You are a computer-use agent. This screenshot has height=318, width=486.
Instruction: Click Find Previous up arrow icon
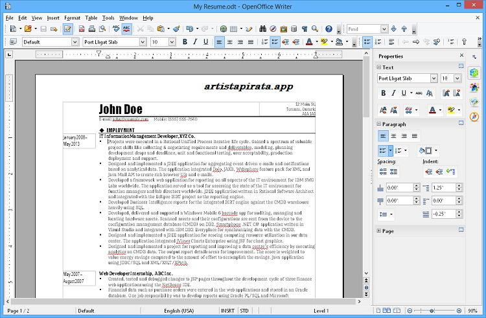404,28
